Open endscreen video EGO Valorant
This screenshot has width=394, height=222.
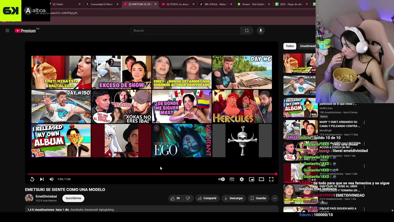[x=182, y=141]
